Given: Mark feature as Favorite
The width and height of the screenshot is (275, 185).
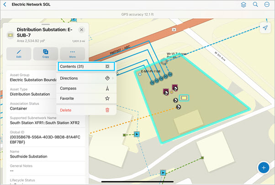Looking at the screenshot, I should click(85, 98).
